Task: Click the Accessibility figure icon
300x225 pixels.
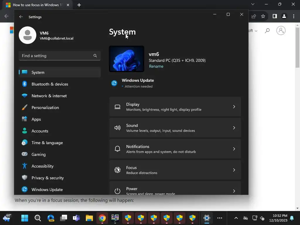Action: [x=25, y=166]
